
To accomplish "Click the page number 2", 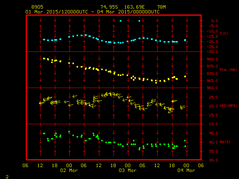I will point(7,177).
